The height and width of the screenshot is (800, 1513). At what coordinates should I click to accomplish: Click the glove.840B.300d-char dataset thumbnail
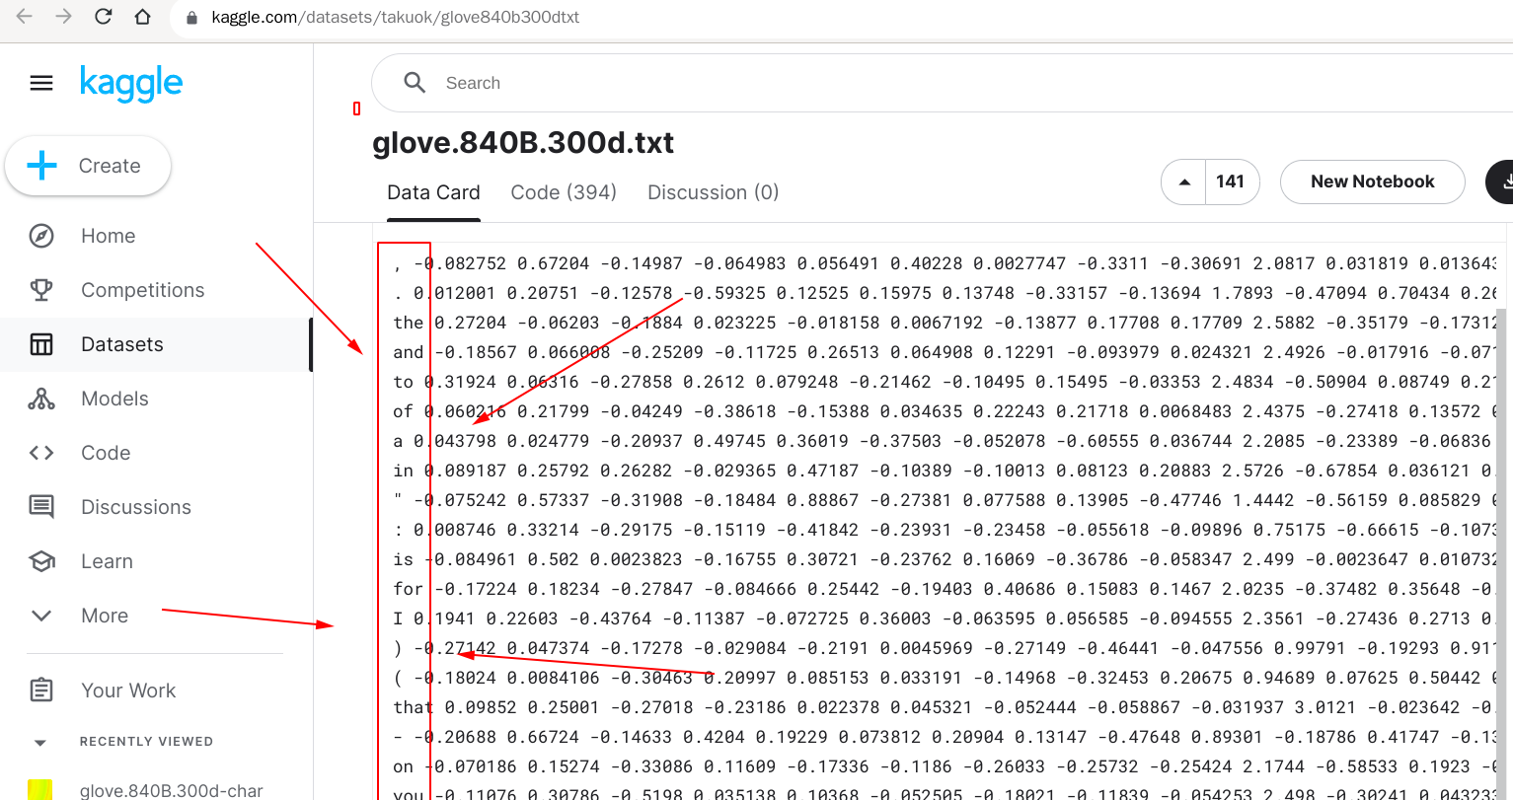[x=39, y=789]
